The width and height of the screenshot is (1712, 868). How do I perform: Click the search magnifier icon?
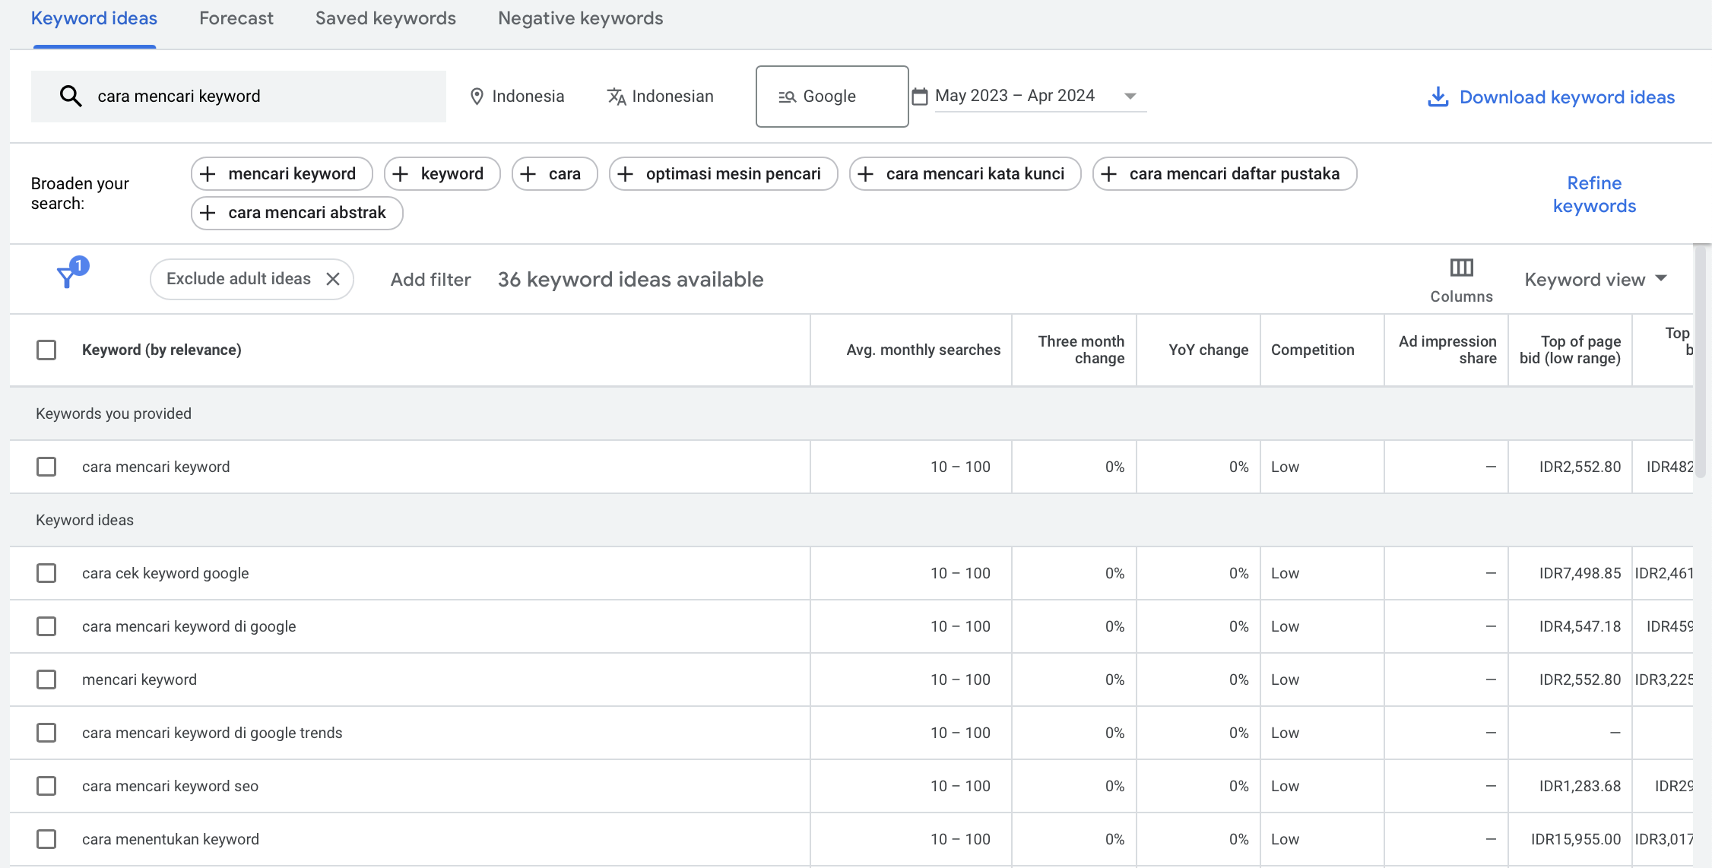(71, 96)
